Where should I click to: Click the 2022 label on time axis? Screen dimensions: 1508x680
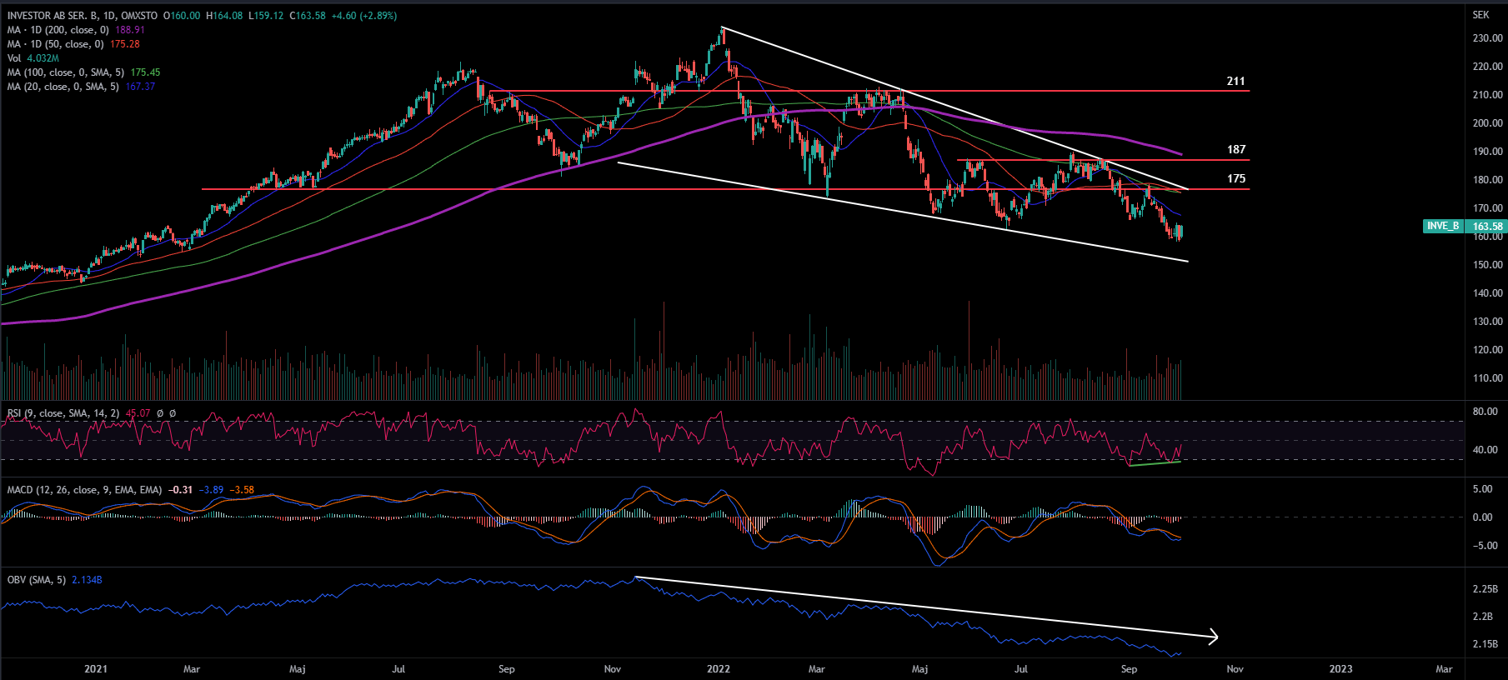tap(718, 669)
